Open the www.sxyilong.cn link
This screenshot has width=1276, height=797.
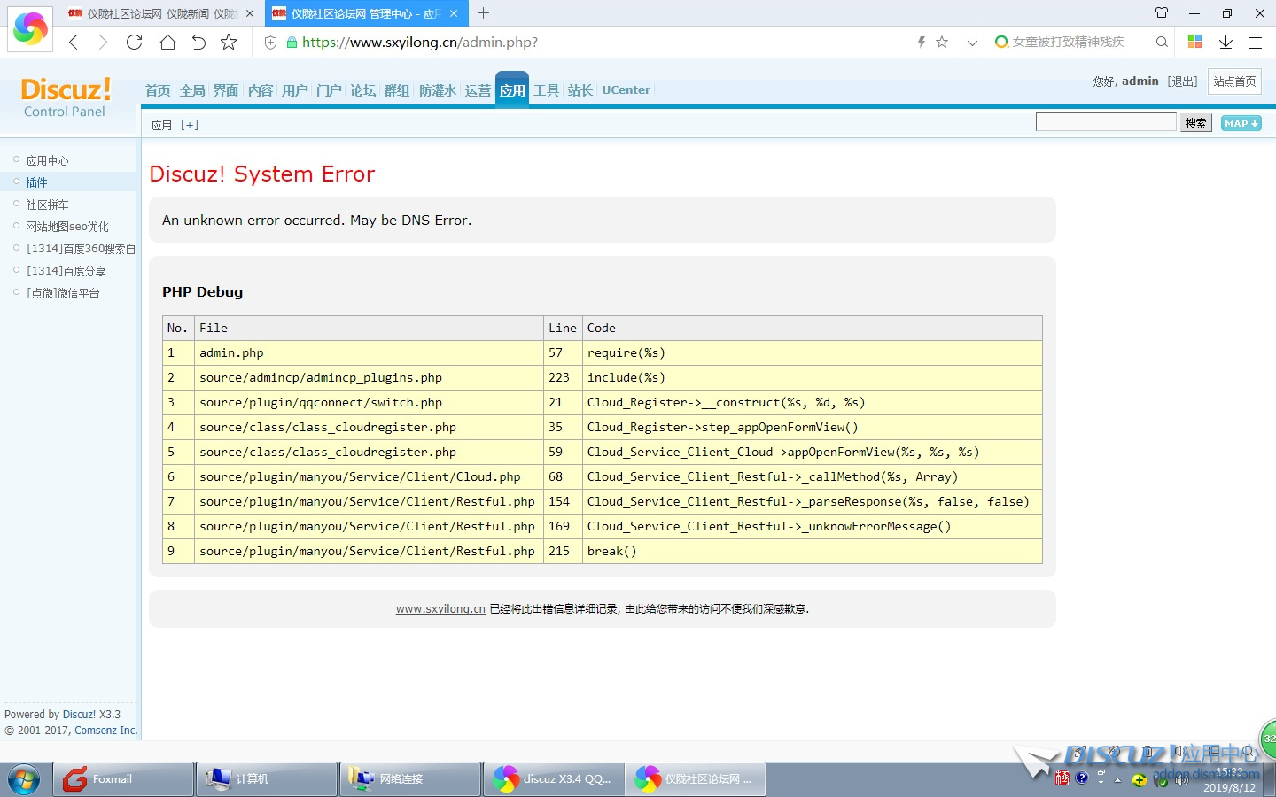(x=440, y=609)
